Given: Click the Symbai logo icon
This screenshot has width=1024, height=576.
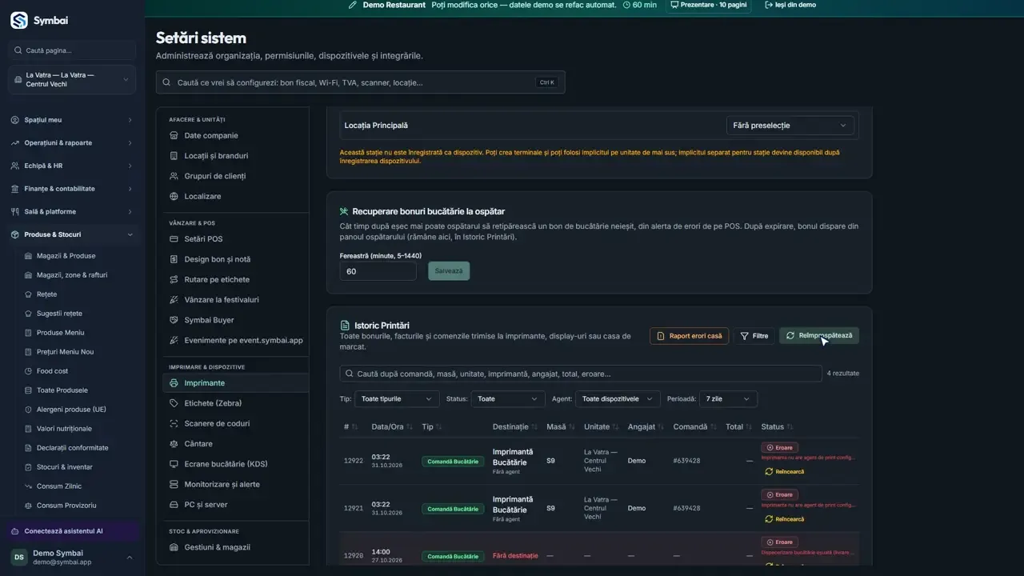Looking at the screenshot, I should pos(19,21).
